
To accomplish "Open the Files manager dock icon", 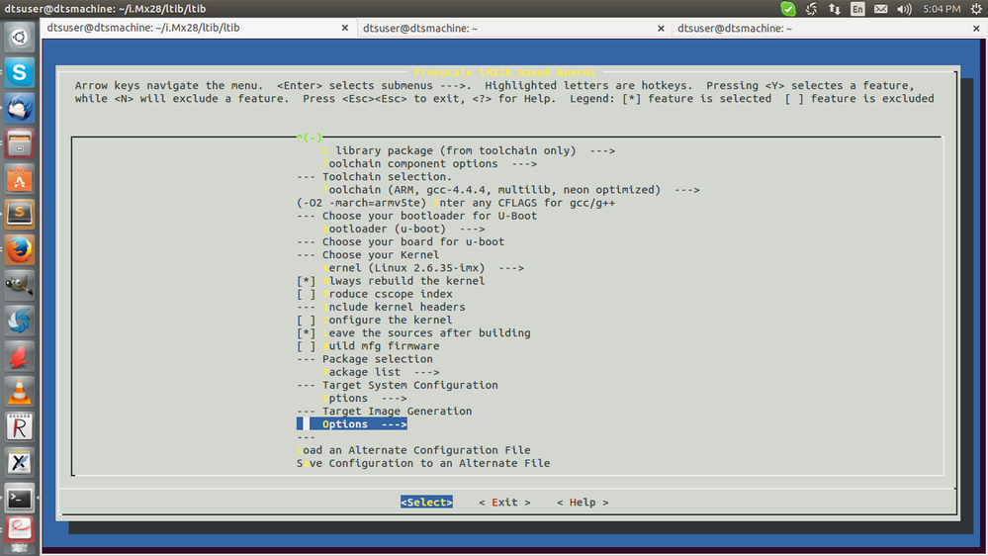I will pos(20,143).
